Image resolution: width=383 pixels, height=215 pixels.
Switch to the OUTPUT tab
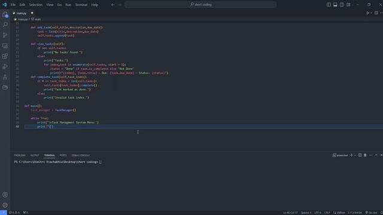[x=35, y=155]
